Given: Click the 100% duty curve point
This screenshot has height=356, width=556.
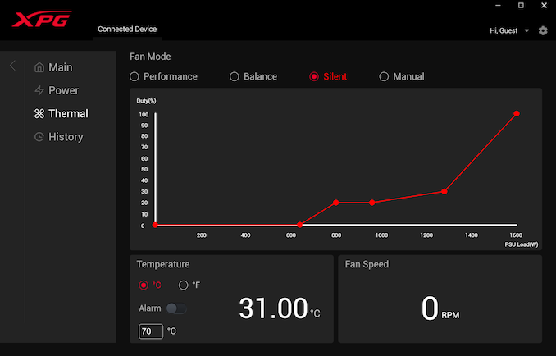Looking at the screenshot, I should pyautogui.click(x=517, y=114).
